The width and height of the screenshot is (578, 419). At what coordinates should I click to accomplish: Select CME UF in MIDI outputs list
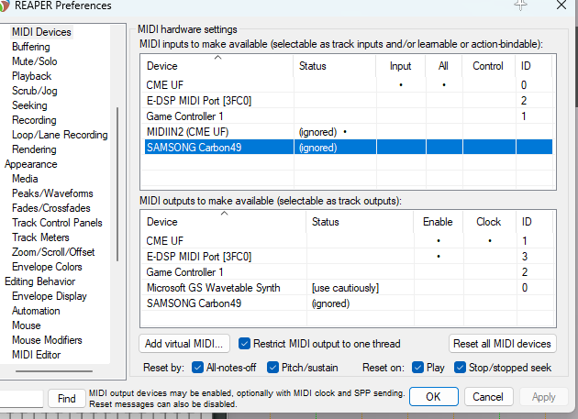coord(349,241)
